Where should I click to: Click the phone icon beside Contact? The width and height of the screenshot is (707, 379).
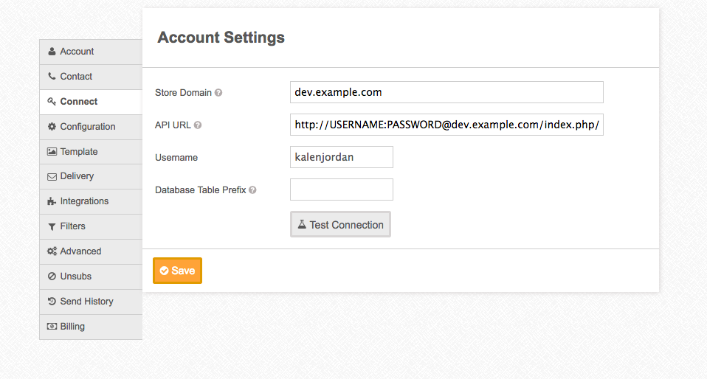52,77
